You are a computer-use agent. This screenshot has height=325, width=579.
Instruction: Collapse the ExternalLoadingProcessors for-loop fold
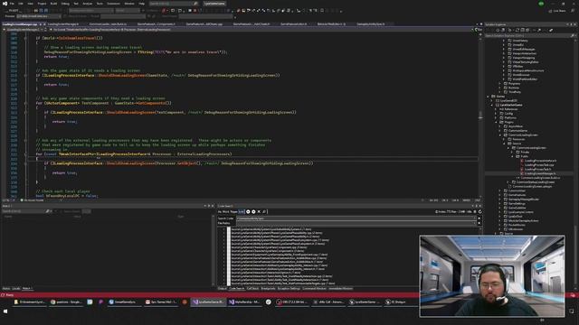click(x=25, y=154)
